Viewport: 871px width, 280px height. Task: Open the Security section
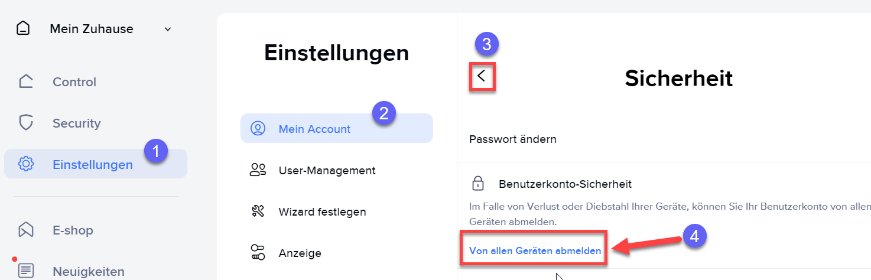pyautogui.click(x=96, y=123)
